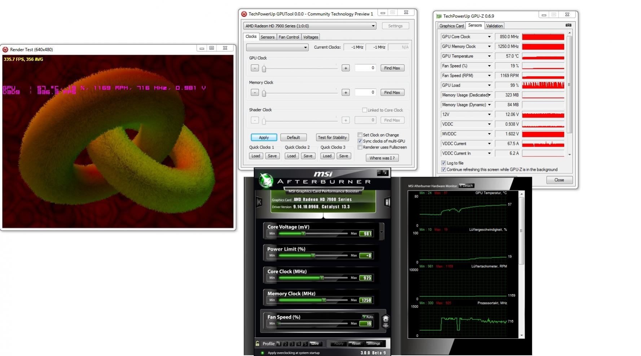Click the GPU-Z title bar chip icon

439,16
